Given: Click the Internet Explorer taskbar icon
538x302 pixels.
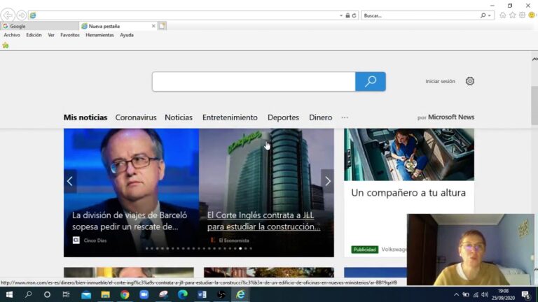Looking at the screenshot, I should pos(240,294).
